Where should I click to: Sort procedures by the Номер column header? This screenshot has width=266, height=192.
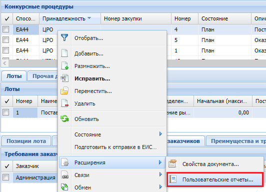pyautogui.click(x=184, y=18)
